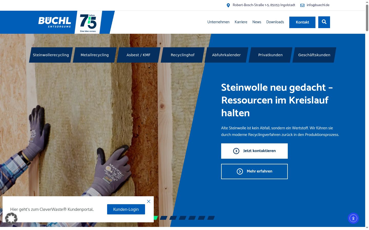Click the 'Steinwolle neu gedacht' headline
Viewport: 369px width, 230px height.
(x=277, y=100)
